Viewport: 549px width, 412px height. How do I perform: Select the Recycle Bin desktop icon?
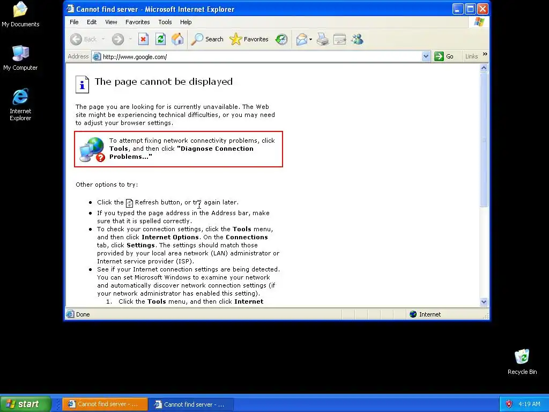coord(522,362)
